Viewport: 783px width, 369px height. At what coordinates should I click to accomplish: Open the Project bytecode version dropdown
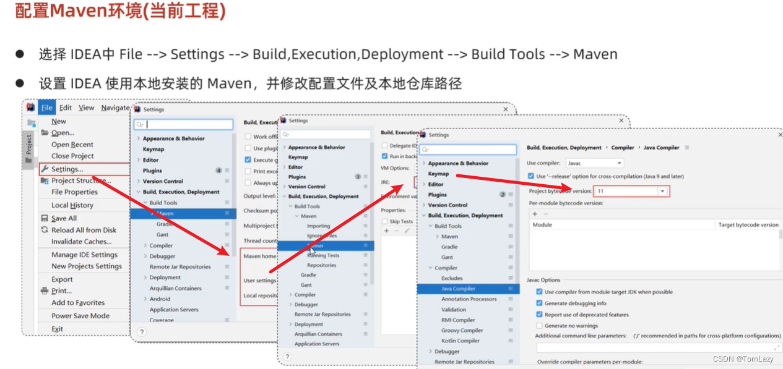(x=662, y=191)
